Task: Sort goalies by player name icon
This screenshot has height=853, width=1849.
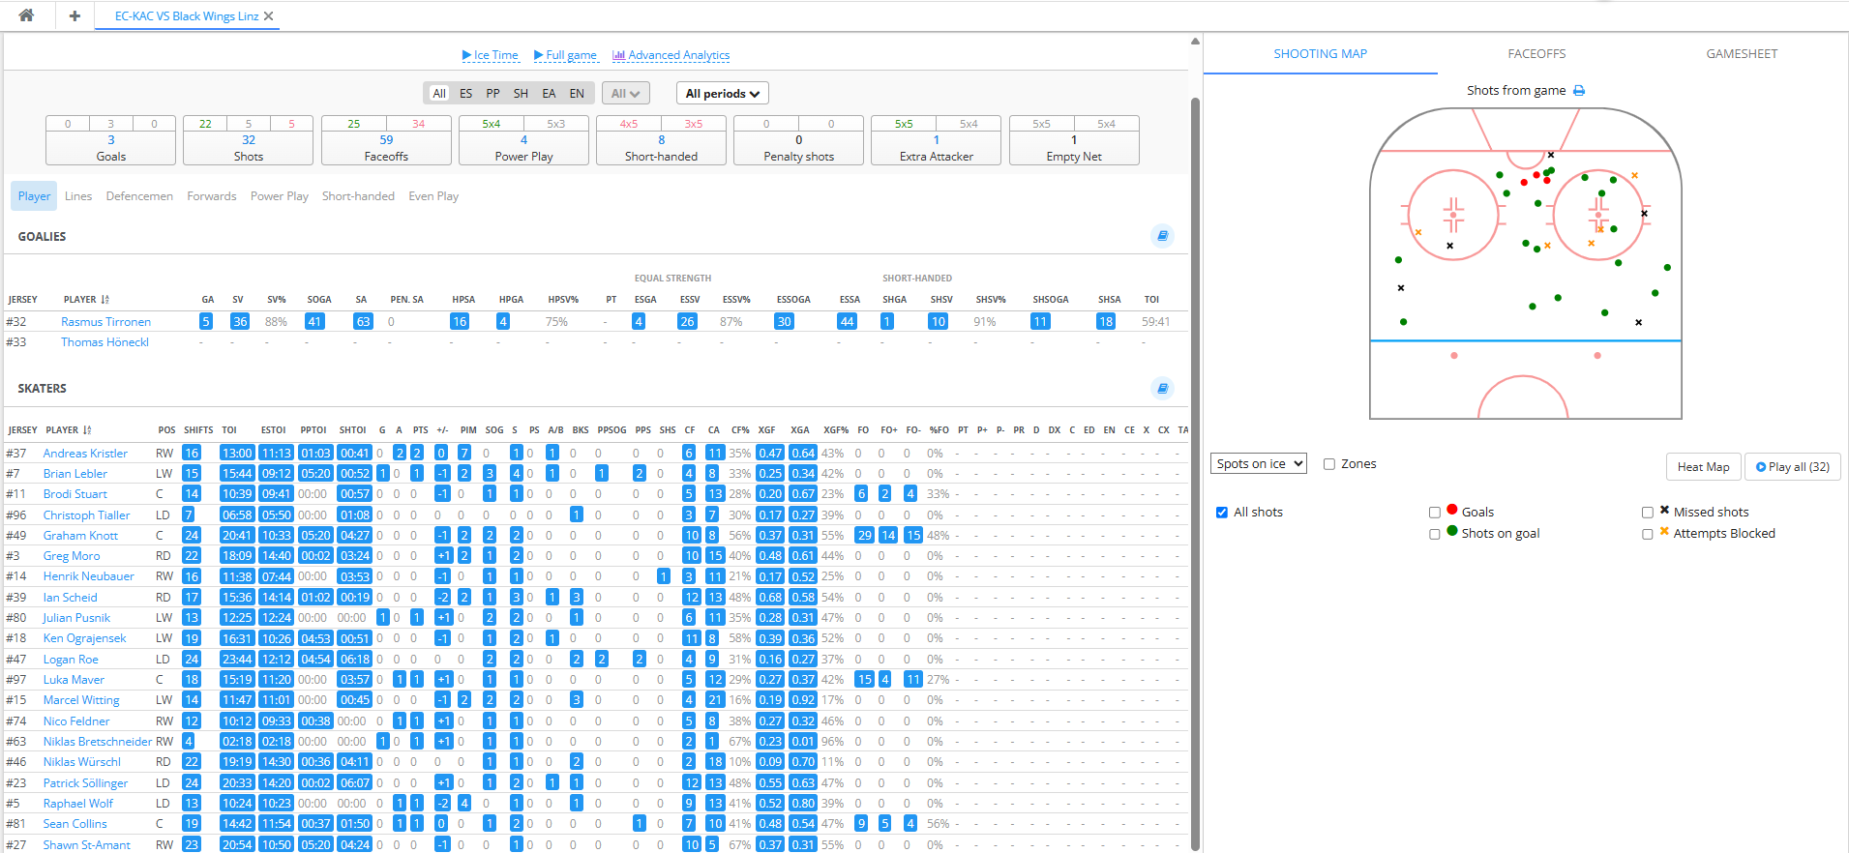Action: 104,300
